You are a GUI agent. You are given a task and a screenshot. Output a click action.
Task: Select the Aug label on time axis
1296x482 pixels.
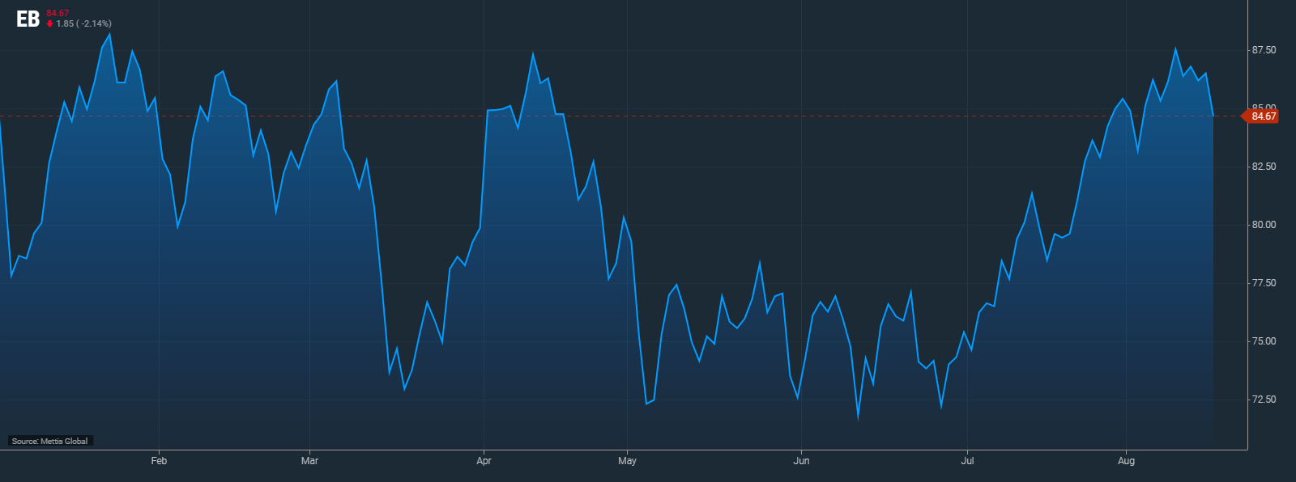point(1126,461)
